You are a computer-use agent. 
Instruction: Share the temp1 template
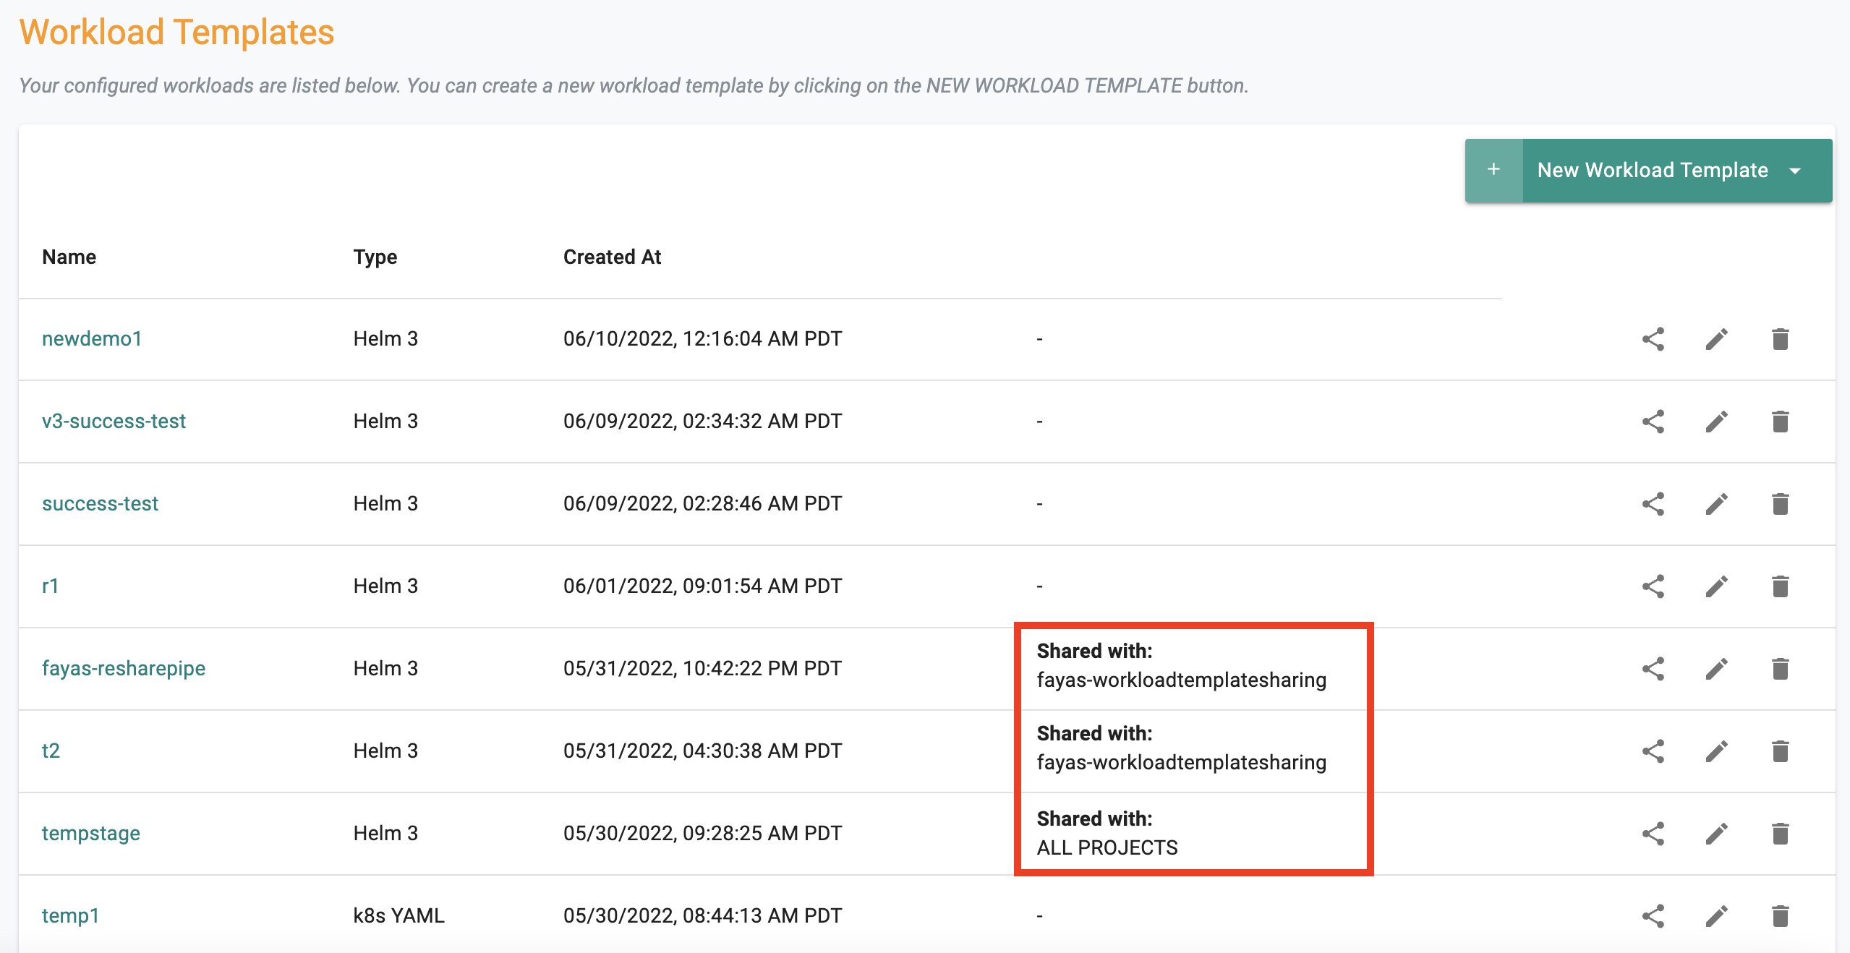[1653, 916]
